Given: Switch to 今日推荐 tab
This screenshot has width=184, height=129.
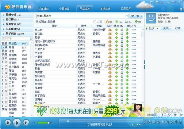Looking at the screenshot, I should [x=64, y=9].
